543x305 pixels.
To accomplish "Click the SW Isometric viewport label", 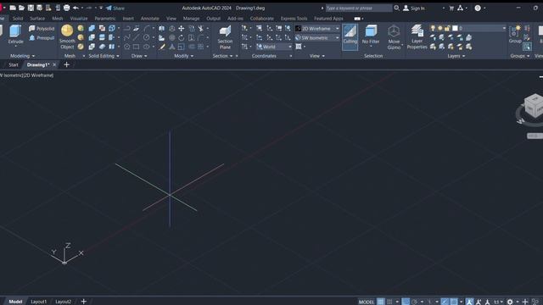I will pos(10,75).
